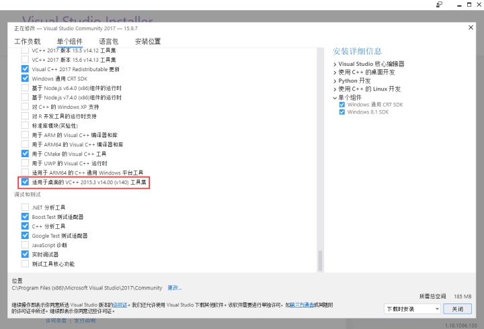Open the 第三方通告 link
The height and width of the screenshot is (329, 484).
[302, 305]
